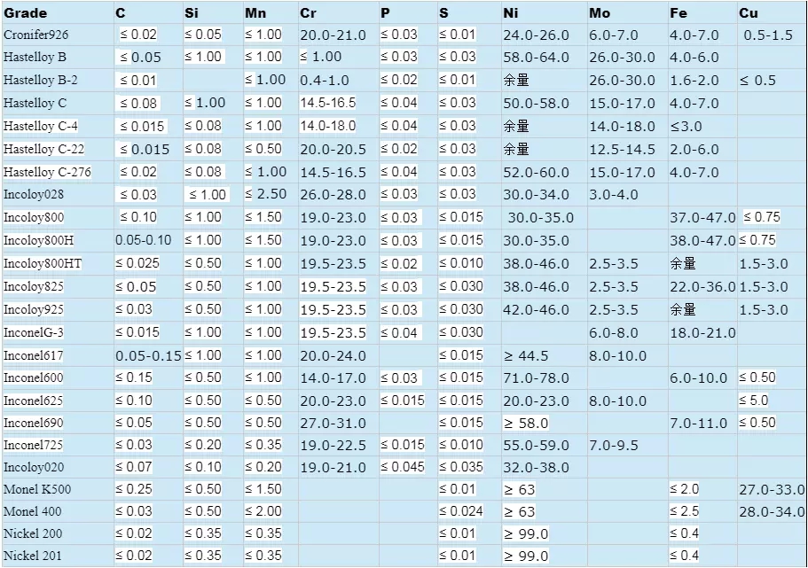Screen dimensions: 808x568
Task: Select the Cronifer926 grade row name
Action: pyautogui.click(x=35, y=35)
